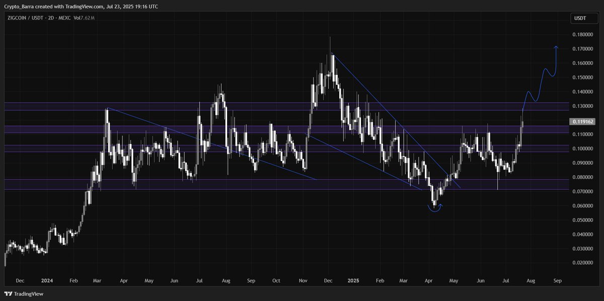This screenshot has height=301, width=604.
Task: Click the 0.140000 price axis label
Action: [x=583, y=92]
